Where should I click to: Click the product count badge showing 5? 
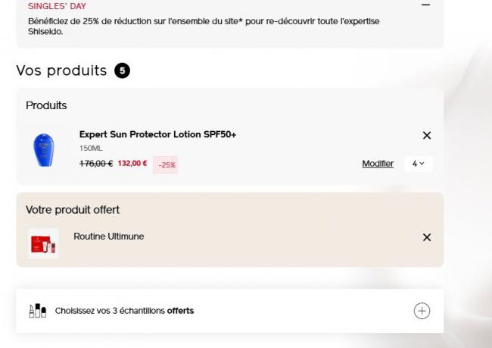[122, 71]
